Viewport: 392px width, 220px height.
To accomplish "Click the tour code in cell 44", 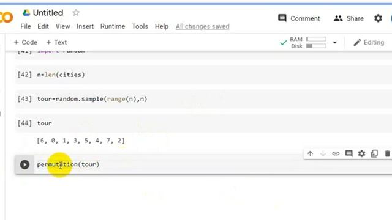I will [45, 123].
